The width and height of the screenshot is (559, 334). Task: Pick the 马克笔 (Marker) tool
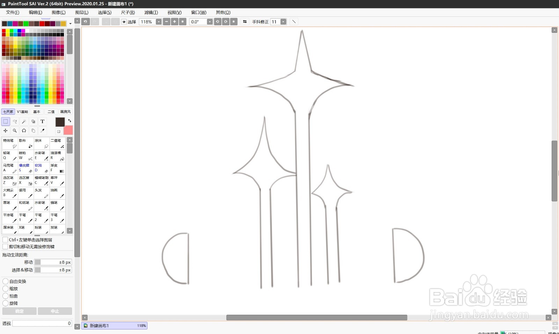tap(9, 168)
